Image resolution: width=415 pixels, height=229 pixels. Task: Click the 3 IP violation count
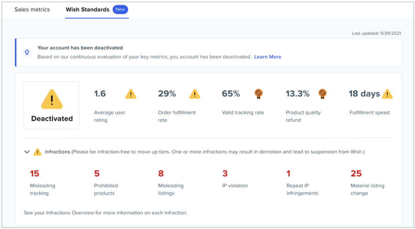point(225,174)
